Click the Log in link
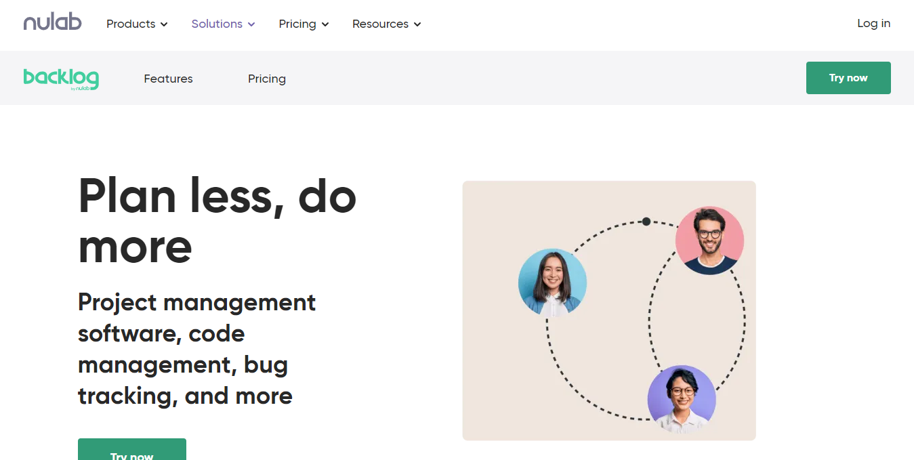 coord(873,24)
